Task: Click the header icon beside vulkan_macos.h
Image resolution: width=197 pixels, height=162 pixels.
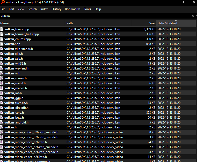Action: tap(2, 88)
